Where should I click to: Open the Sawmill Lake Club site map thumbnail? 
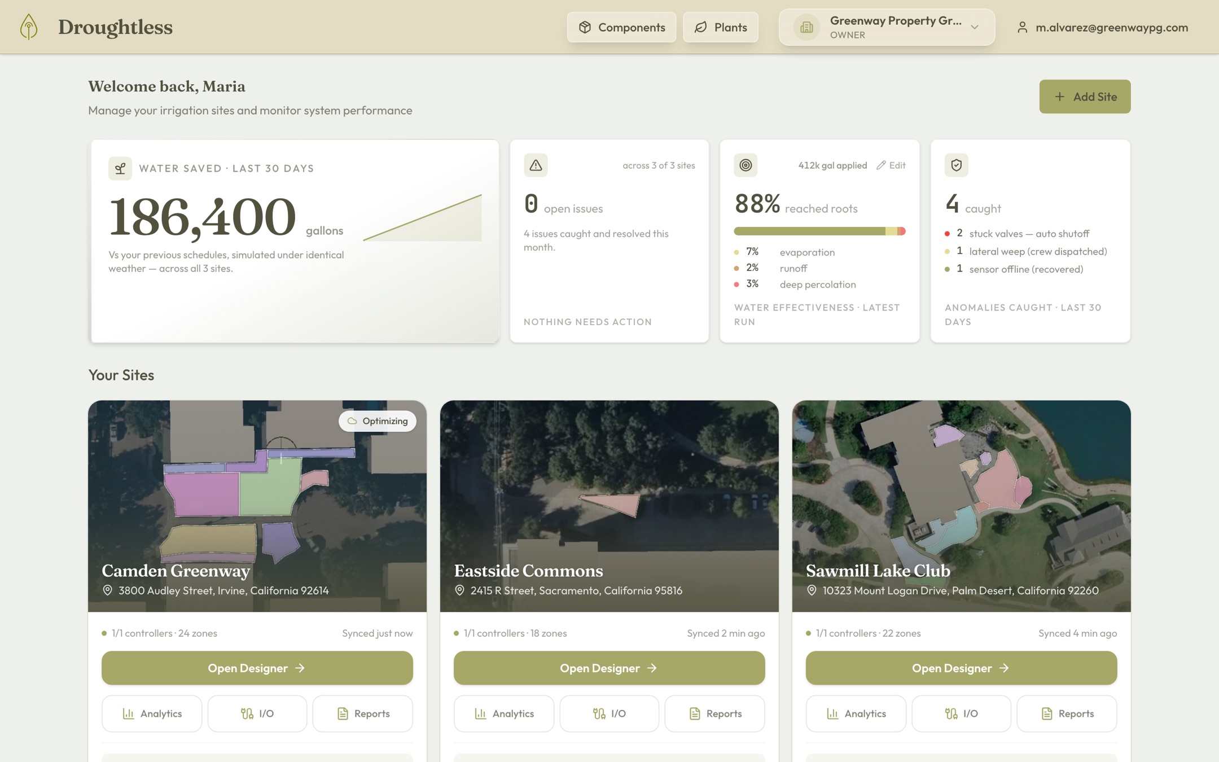click(962, 506)
